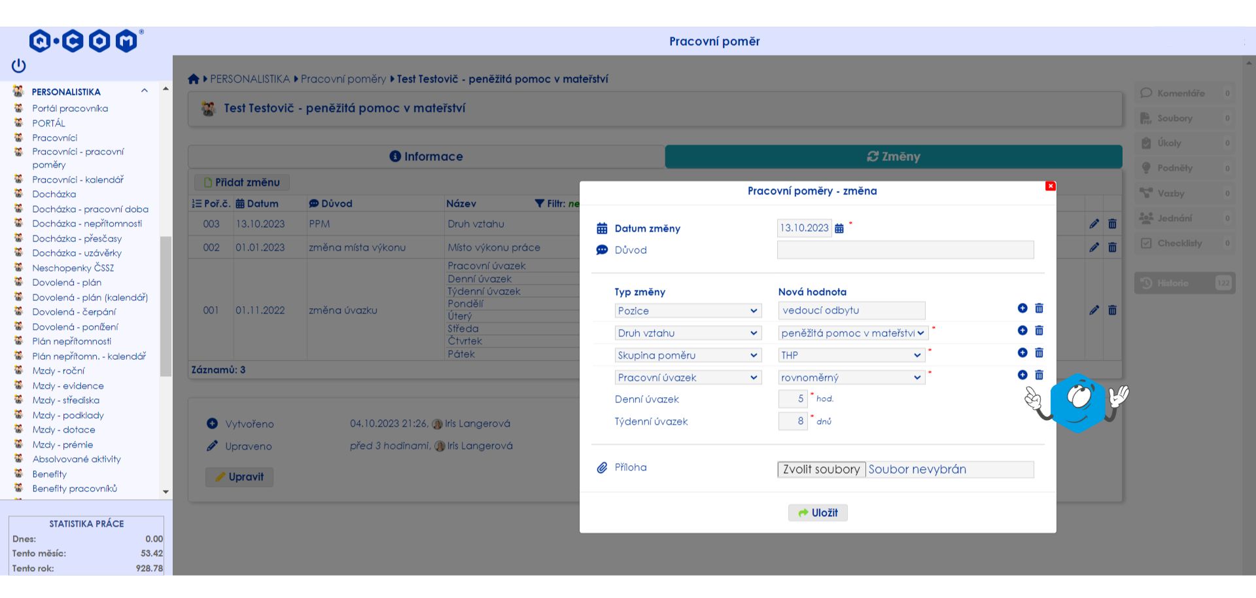Click the Důvod text field

[905, 250]
